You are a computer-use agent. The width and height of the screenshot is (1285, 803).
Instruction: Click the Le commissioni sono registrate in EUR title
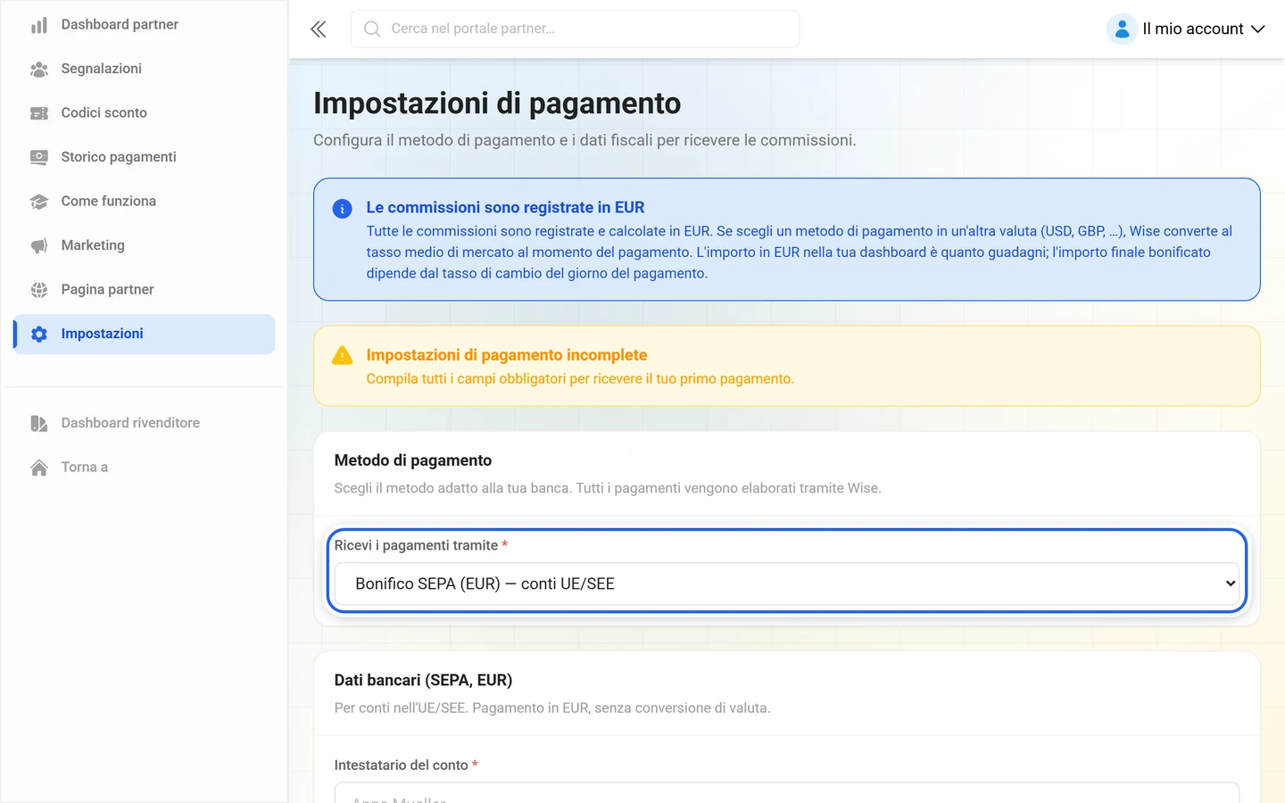[505, 208]
